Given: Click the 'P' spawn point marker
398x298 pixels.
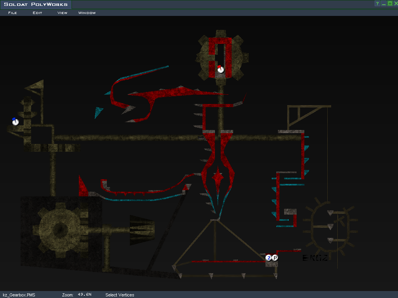Looking at the screenshot, I should tap(275, 258).
